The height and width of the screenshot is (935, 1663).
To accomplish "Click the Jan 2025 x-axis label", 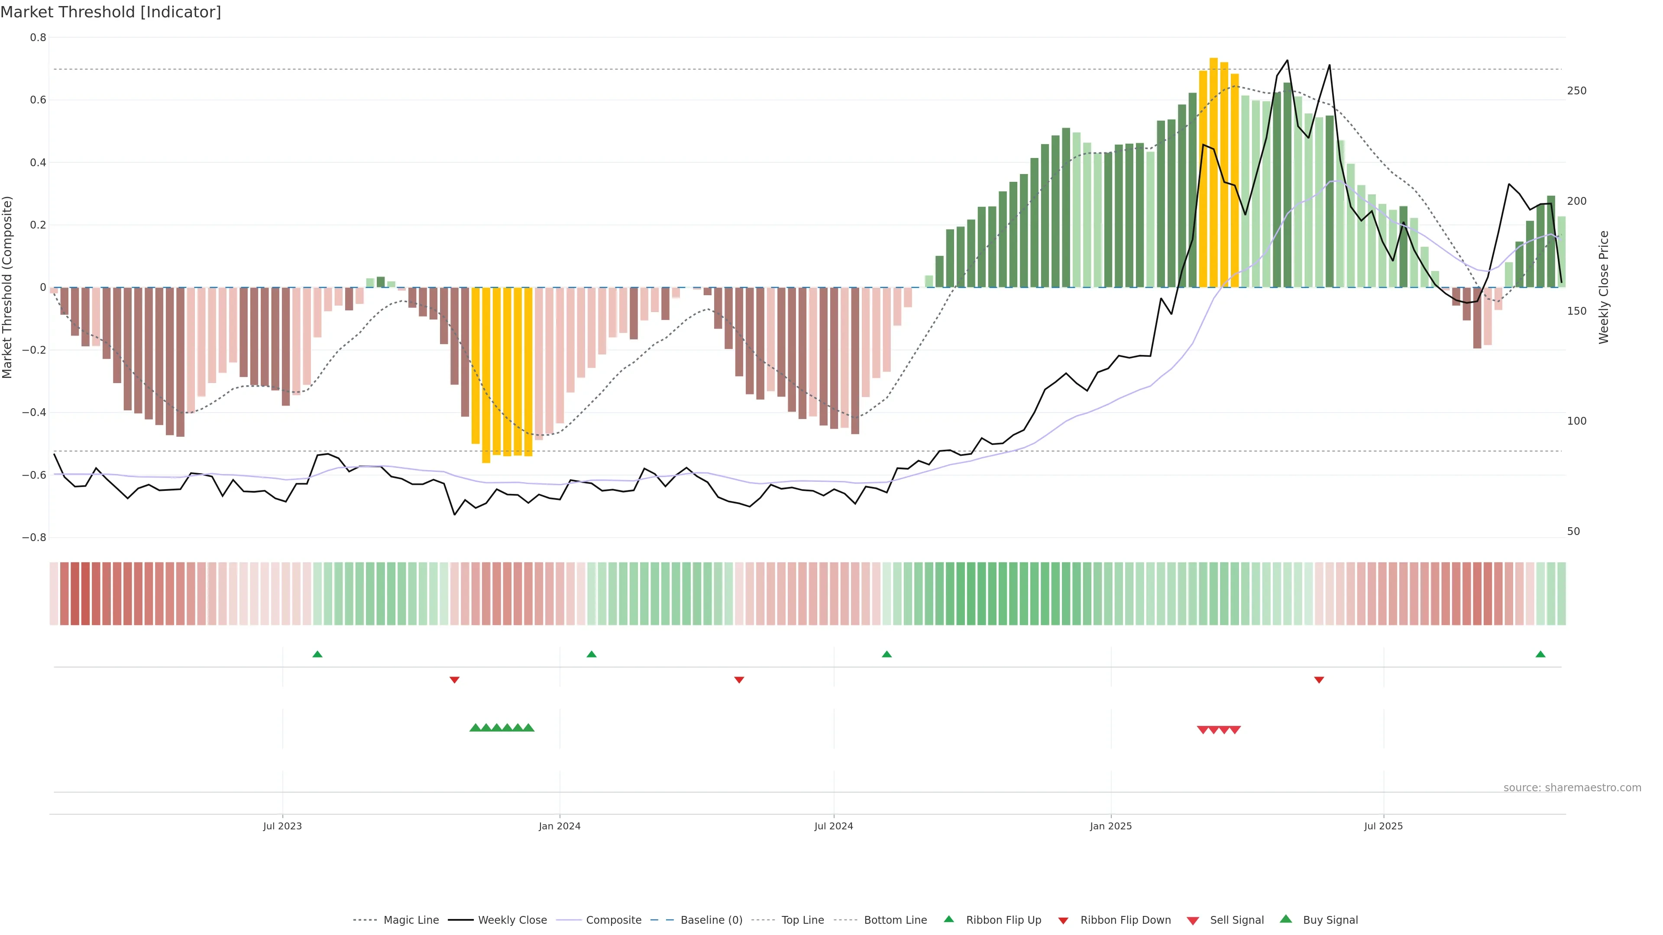I will pyautogui.click(x=1110, y=826).
